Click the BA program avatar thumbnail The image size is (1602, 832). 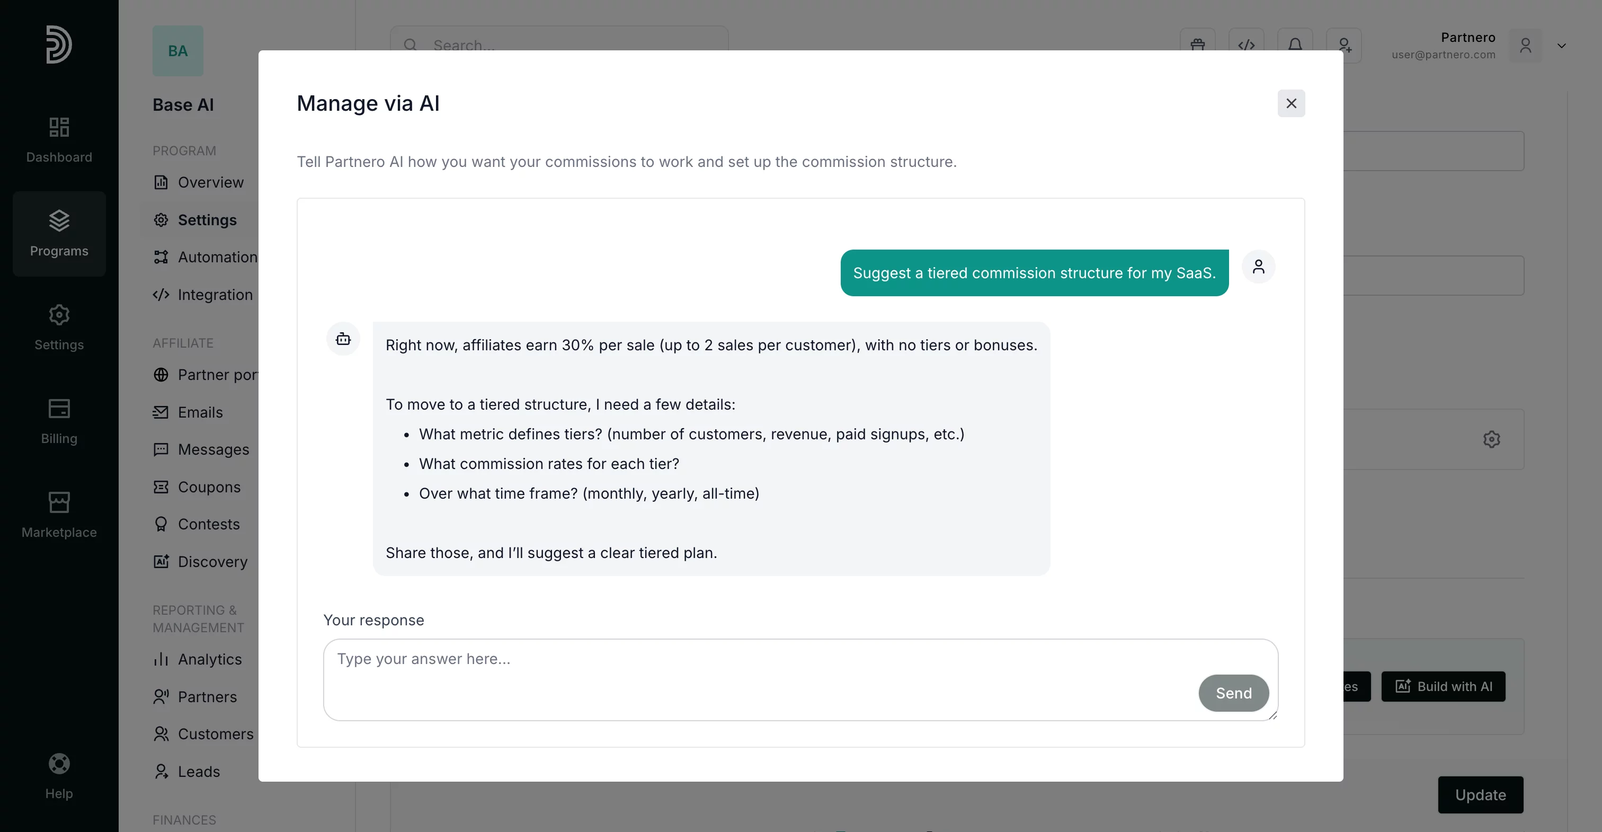tap(178, 51)
